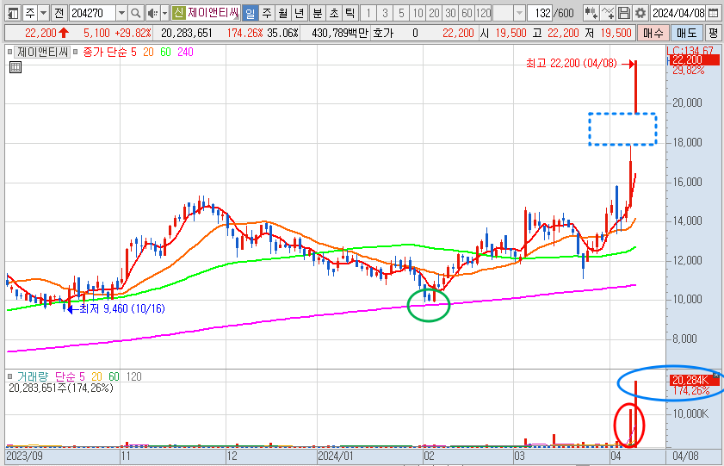Screen dimensions: 724x466
Task: Click the 주 type selector box
Action: point(30,13)
